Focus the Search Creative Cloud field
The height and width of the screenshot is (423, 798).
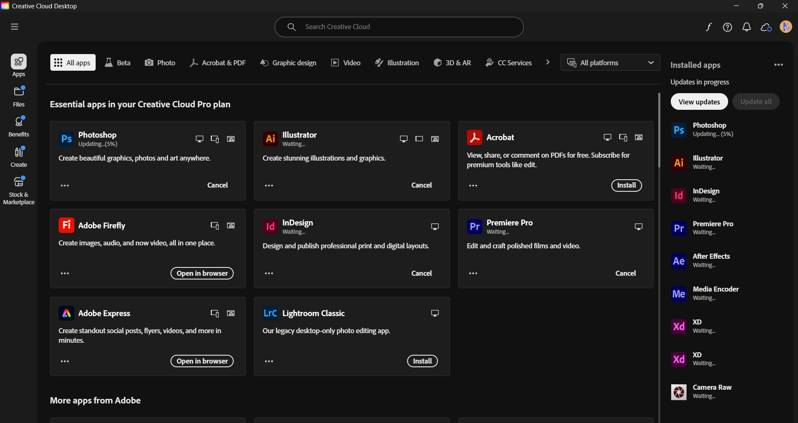coord(399,27)
